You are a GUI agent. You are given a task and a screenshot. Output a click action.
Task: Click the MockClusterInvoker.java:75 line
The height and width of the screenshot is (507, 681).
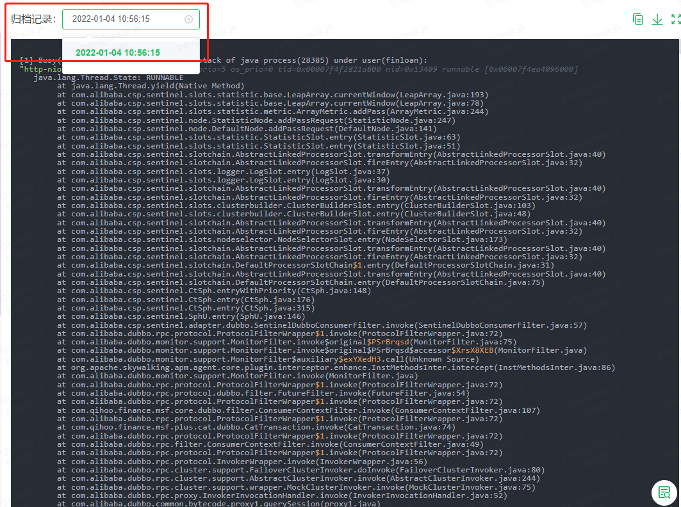point(296,487)
